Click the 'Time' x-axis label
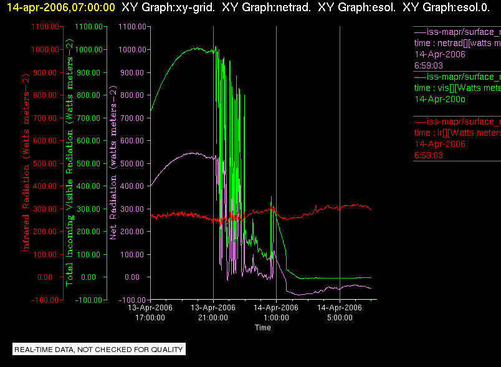The width and height of the screenshot is (501, 367). (x=262, y=327)
